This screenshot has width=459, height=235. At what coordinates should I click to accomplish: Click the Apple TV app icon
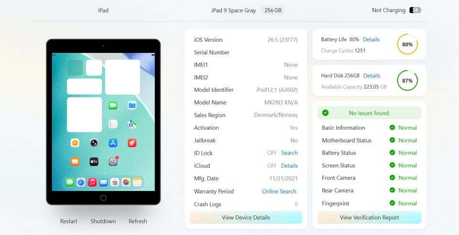tap(94, 161)
